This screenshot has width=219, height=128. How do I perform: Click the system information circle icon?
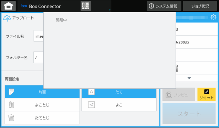pos(151,6)
